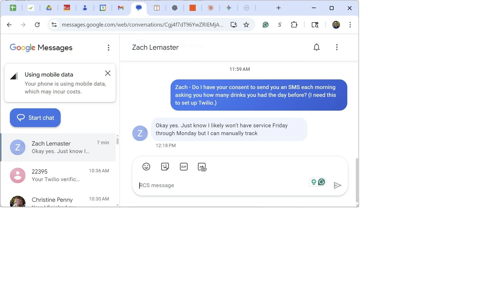
Task: Open the S extension icon
Action: [x=280, y=25]
